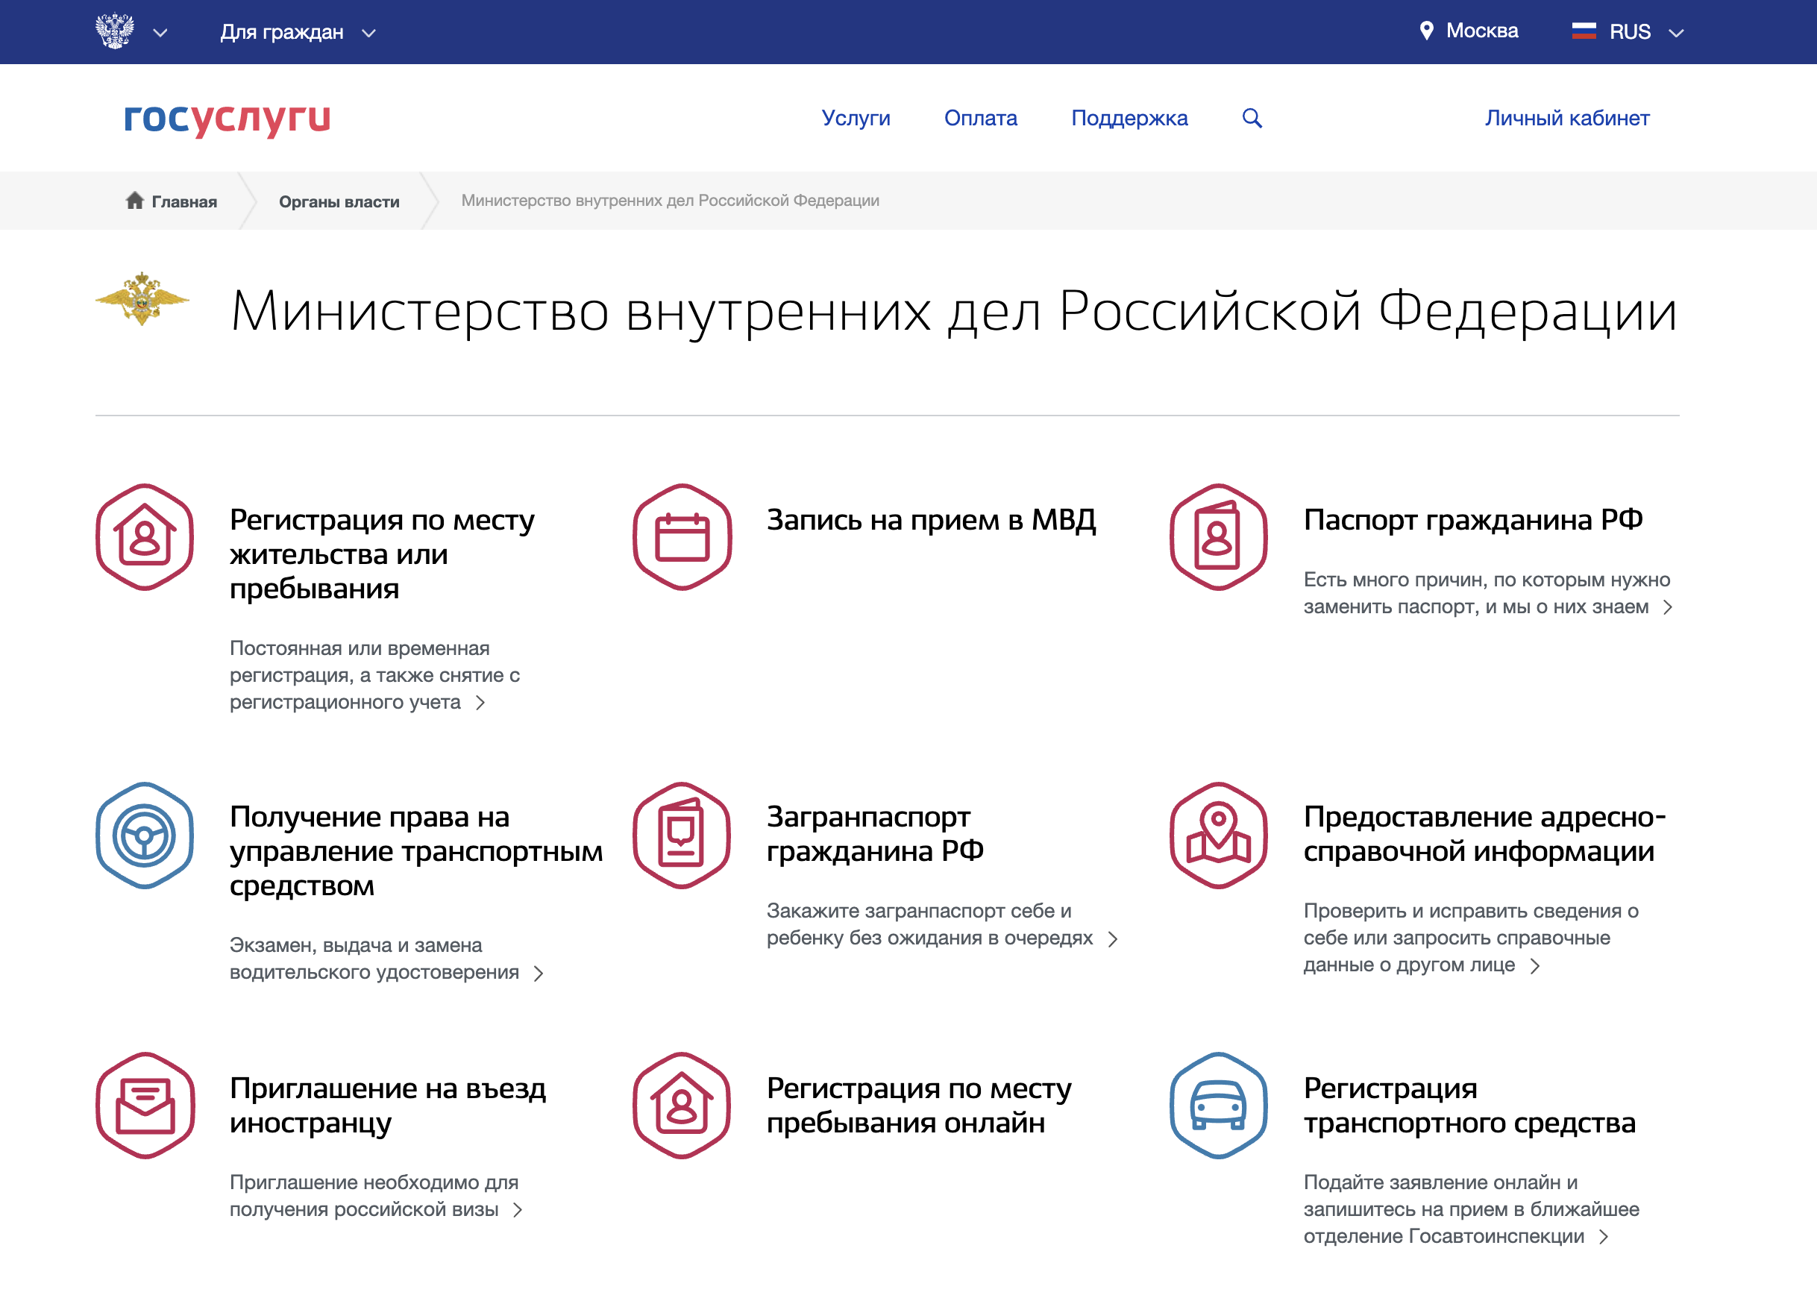The image size is (1817, 1307).
Task: Click the arrow after 'регистрационного учета'
Action: click(480, 703)
